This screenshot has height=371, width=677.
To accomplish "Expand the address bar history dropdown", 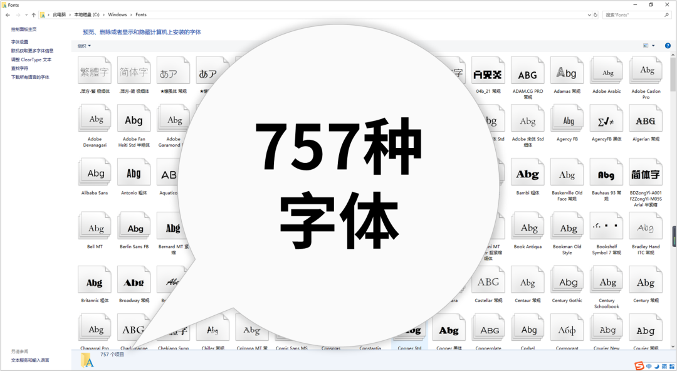I will pyautogui.click(x=589, y=14).
